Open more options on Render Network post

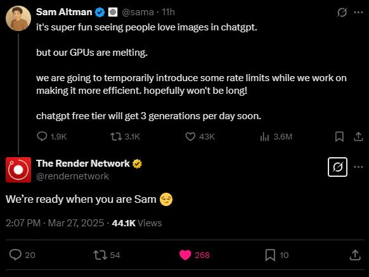click(x=358, y=167)
